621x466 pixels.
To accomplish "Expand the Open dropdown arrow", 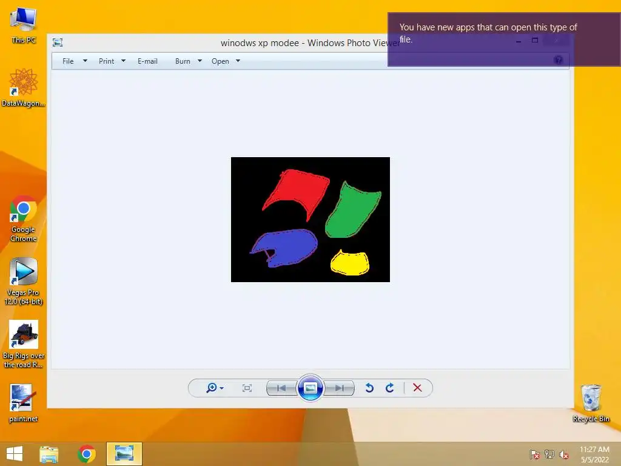I will [238, 61].
